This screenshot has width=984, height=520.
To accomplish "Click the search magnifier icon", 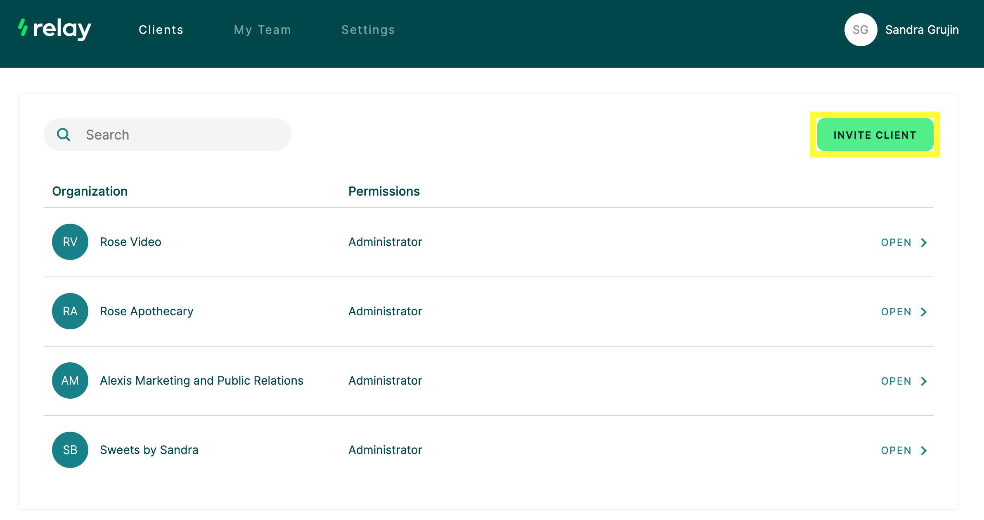I will 64,135.
